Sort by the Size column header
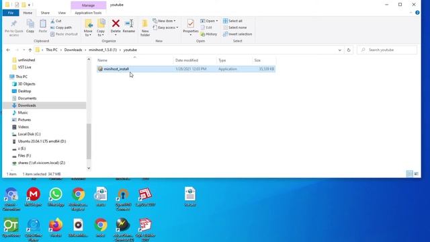The width and height of the screenshot is (430, 242). (264, 60)
